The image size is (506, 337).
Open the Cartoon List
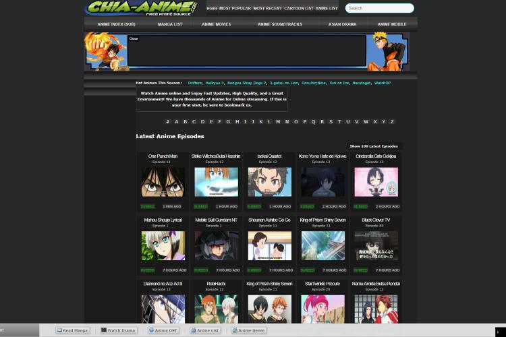tap(299, 8)
